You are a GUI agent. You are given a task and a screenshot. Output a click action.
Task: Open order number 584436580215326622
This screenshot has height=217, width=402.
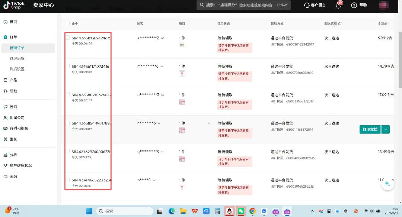pyautogui.click(x=91, y=95)
